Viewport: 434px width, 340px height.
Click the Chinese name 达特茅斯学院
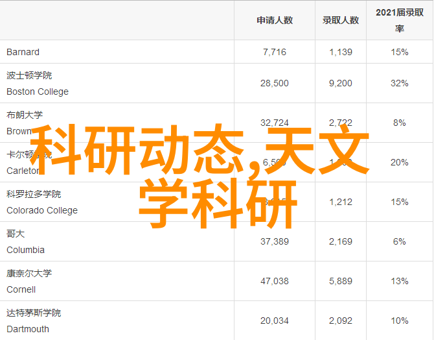point(34,313)
